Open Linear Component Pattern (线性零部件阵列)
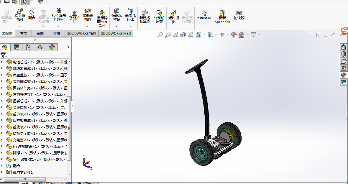 coord(59,15)
